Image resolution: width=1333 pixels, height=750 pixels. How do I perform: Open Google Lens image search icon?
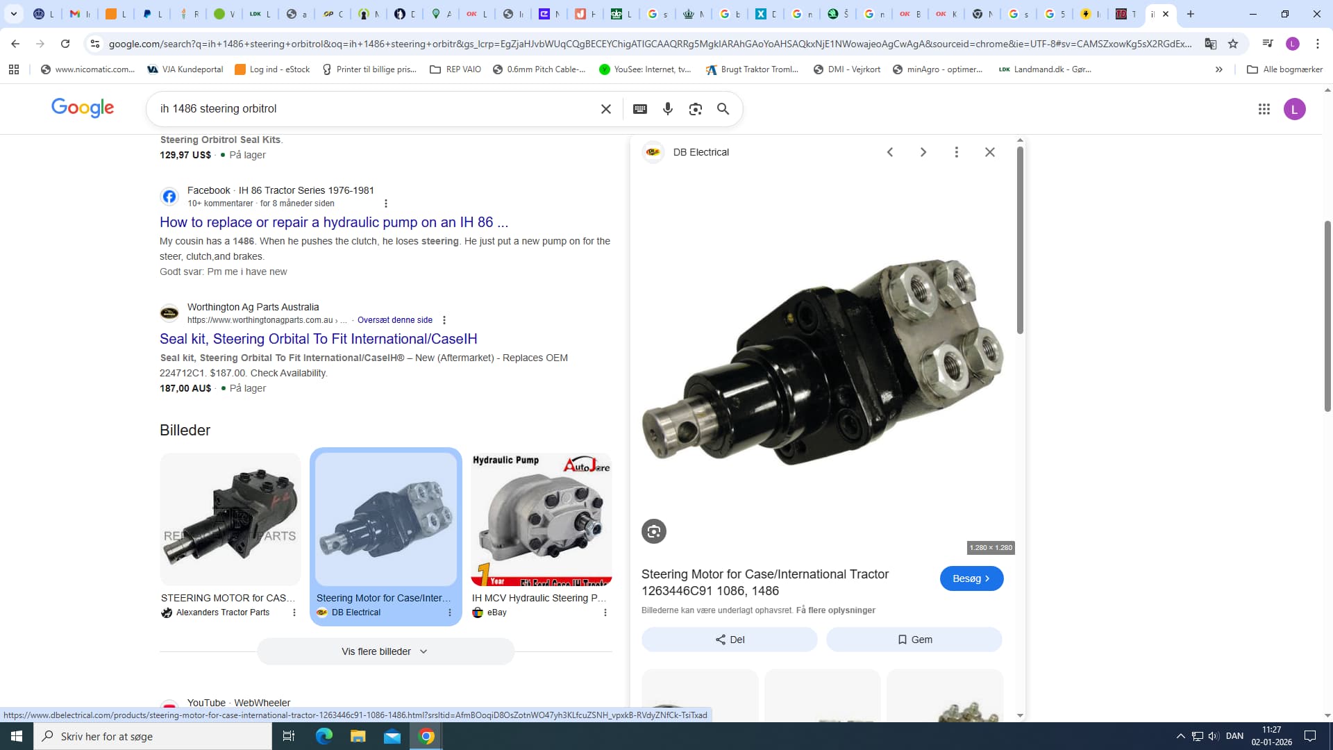(x=695, y=109)
